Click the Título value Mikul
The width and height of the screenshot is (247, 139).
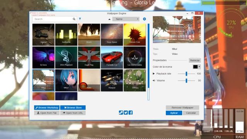pyautogui.click(x=174, y=49)
